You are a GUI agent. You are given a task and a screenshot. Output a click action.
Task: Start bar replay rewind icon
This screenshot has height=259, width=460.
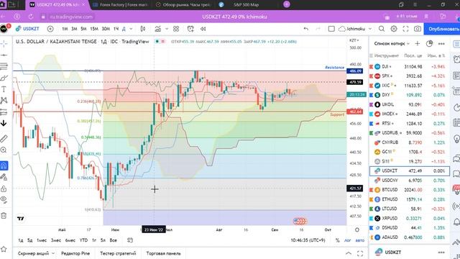point(203,29)
